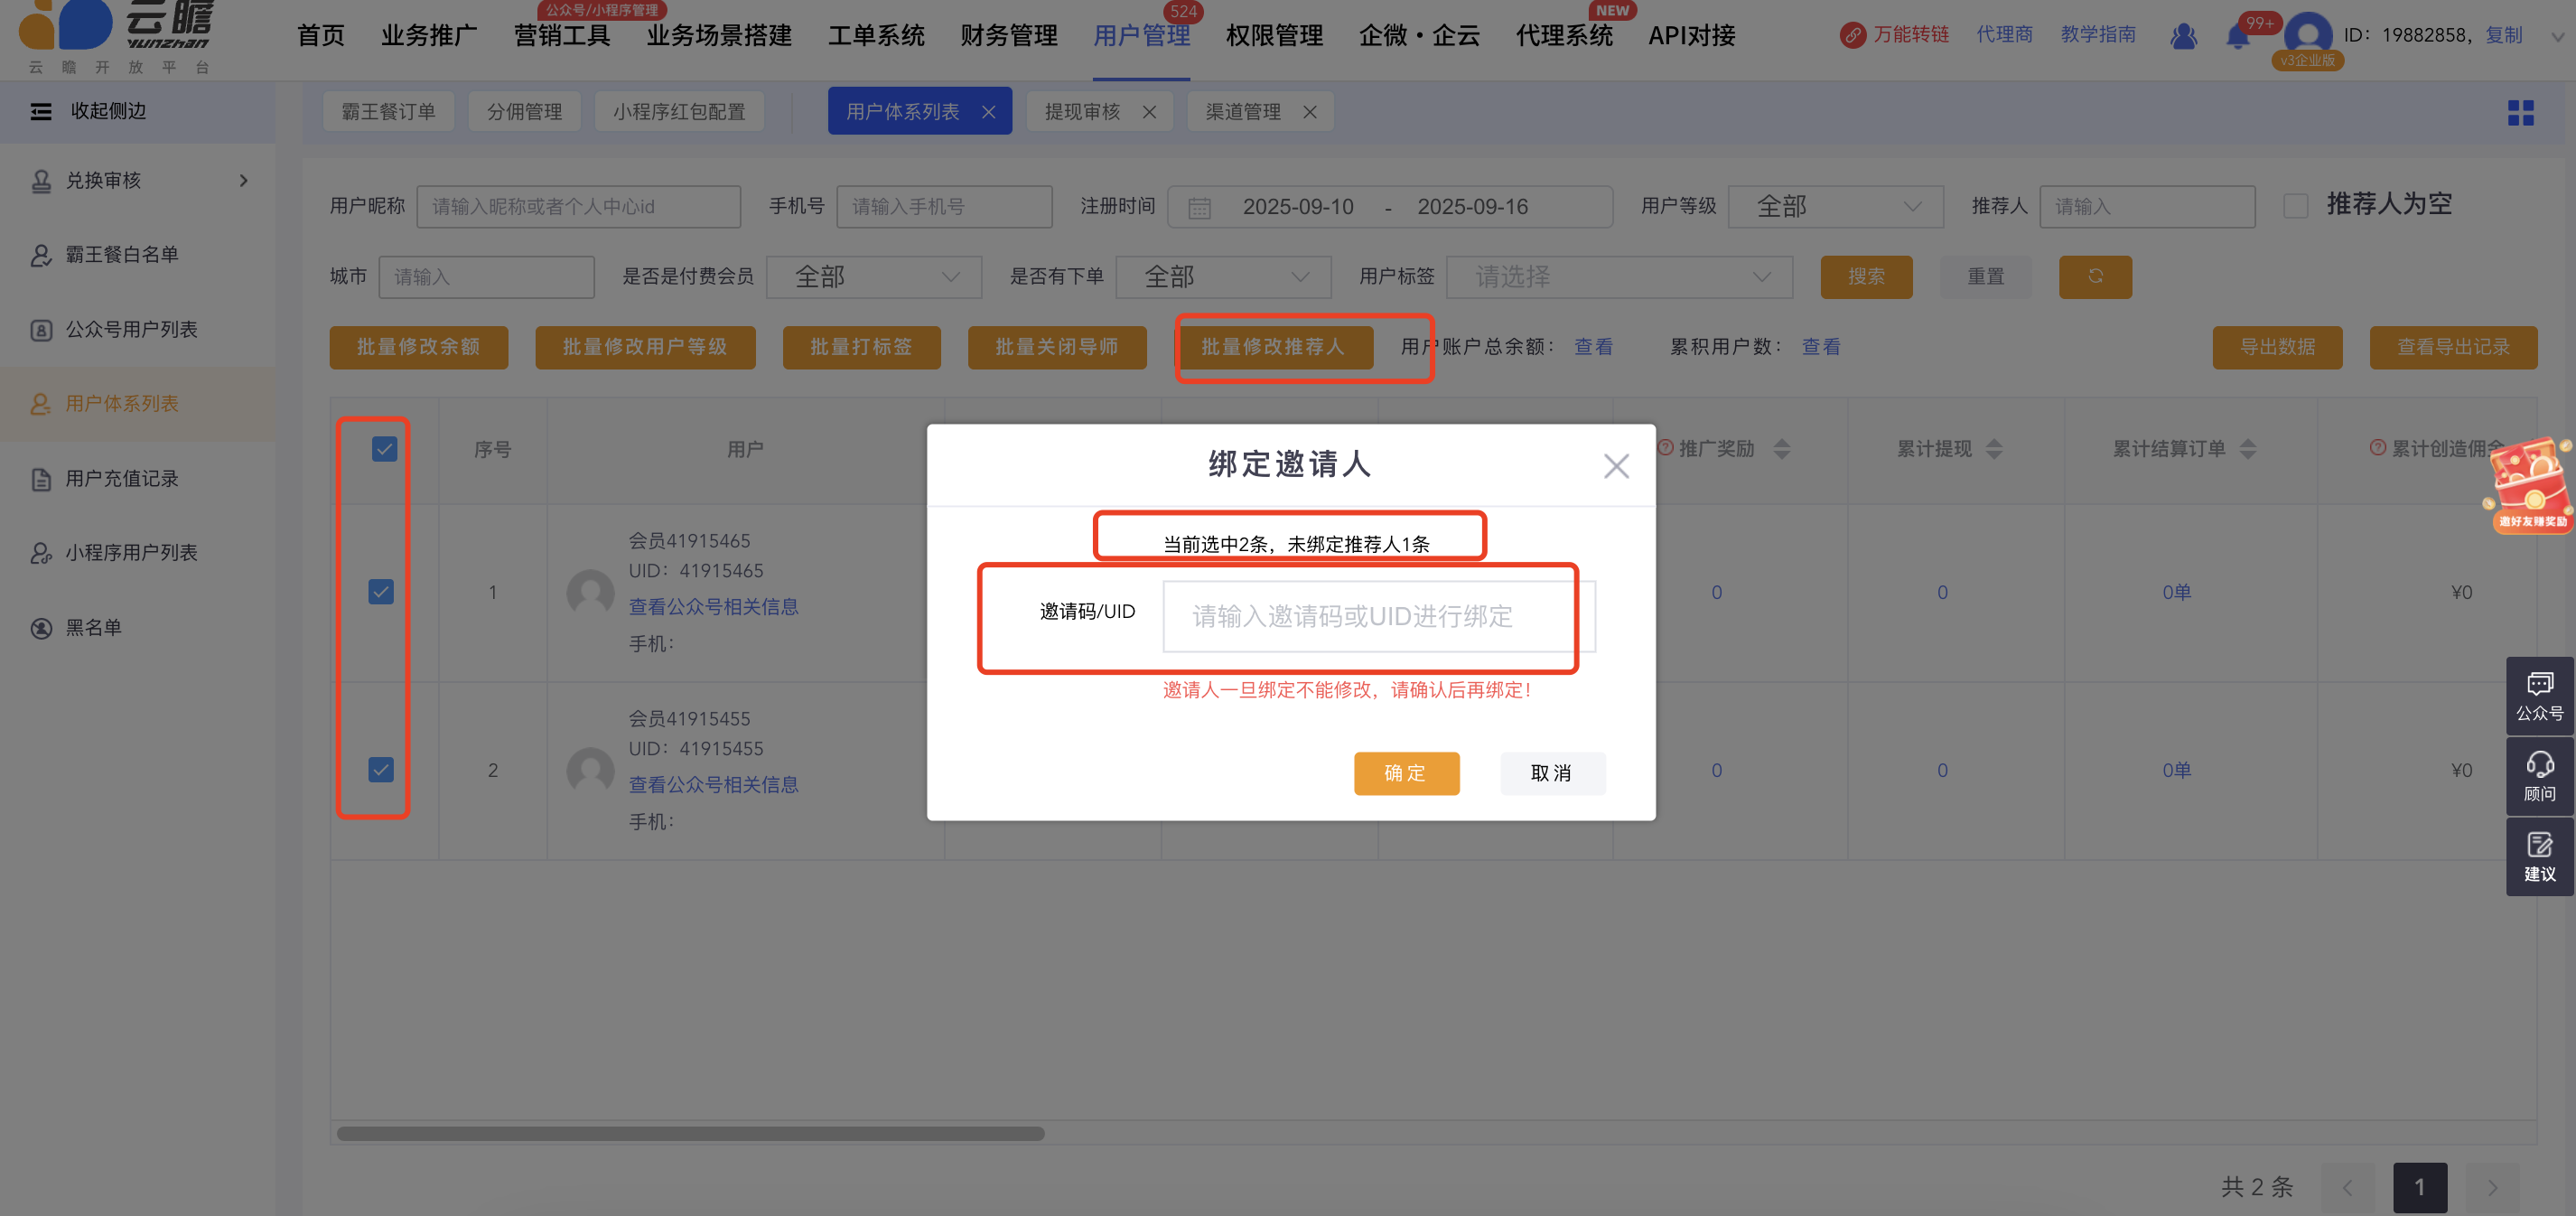Click the 邀请码/UID input field

pyautogui.click(x=1368, y=617)
